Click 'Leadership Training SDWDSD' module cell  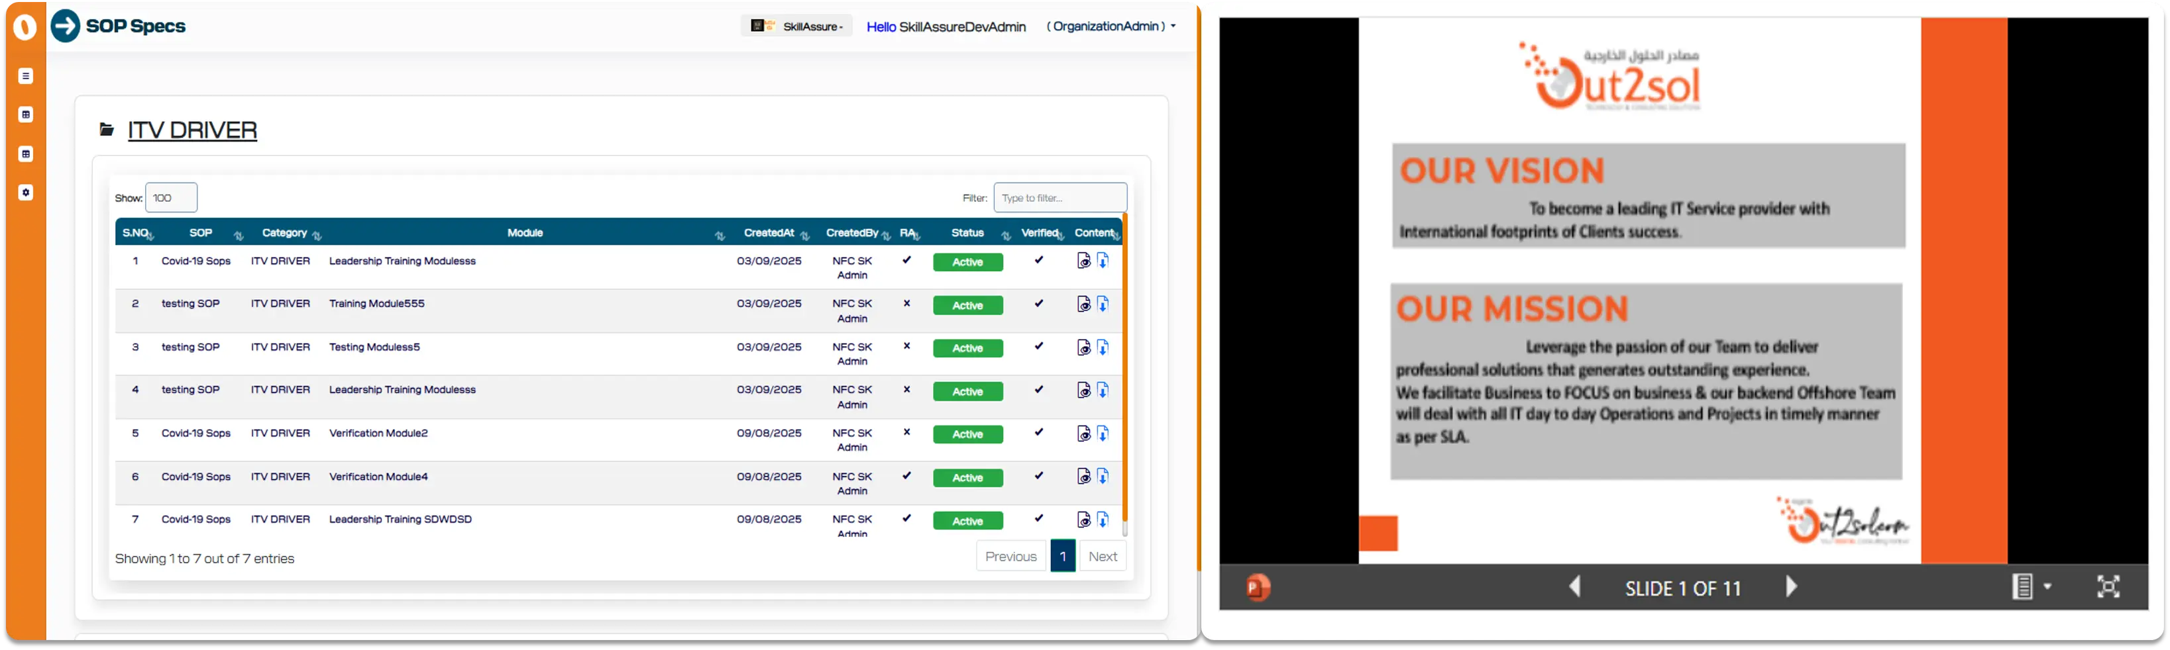coord(400,520)
